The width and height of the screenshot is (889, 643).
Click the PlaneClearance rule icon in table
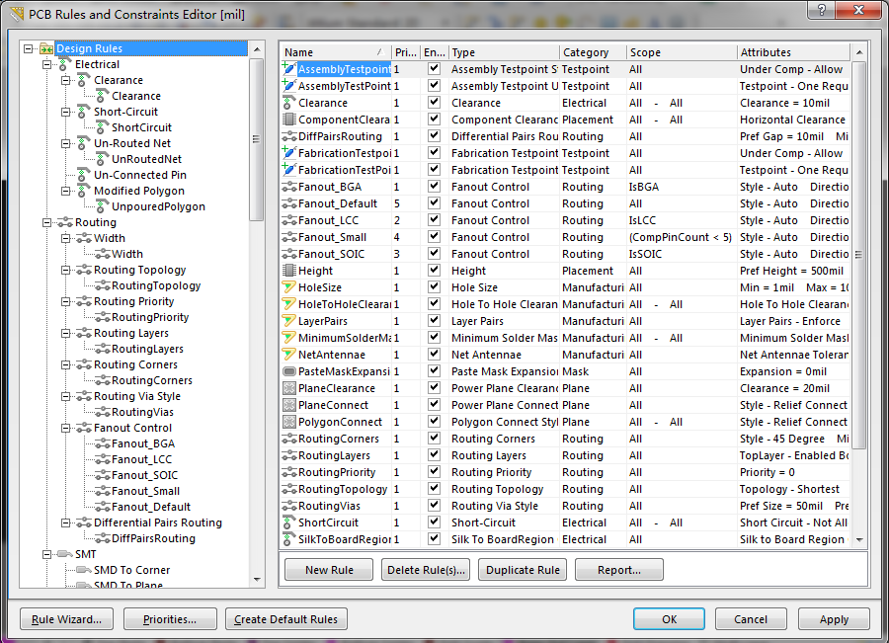tap(289, 388)
